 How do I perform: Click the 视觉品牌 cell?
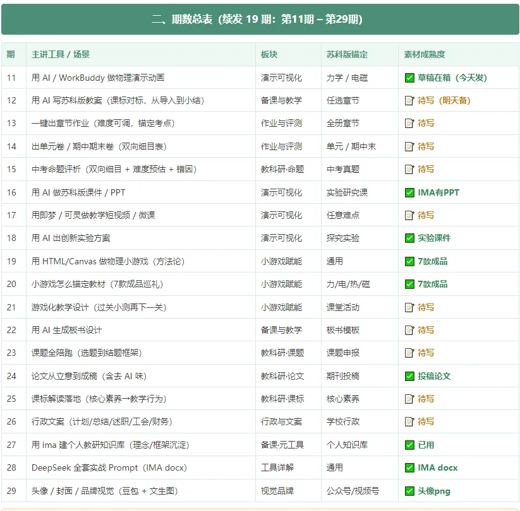tap(288, 491)
